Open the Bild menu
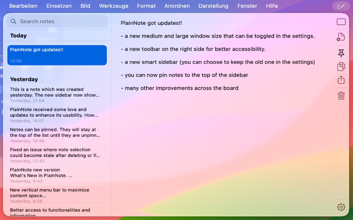Viewport: 353px width, 220px height. coord(85,6)
